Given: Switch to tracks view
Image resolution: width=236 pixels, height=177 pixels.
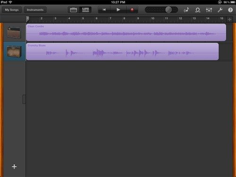Looking at the screenshot, I should pyautogui.click(x=85, y=10).
